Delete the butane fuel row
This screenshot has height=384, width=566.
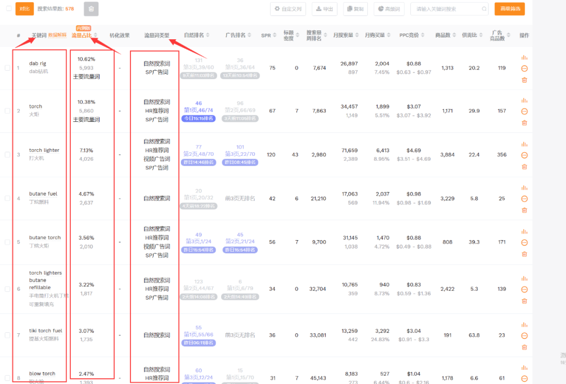[525, 210]
